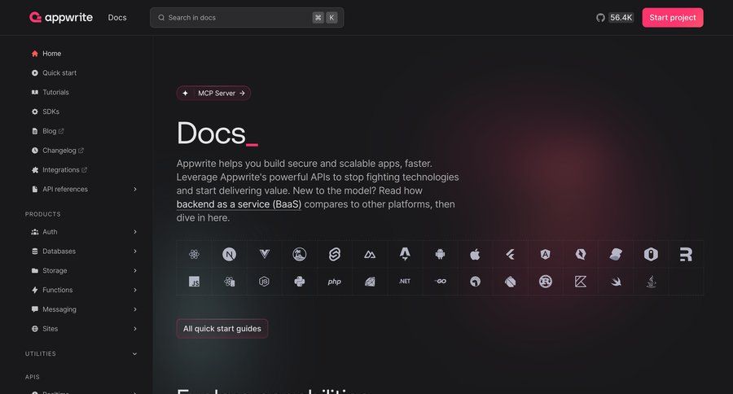This screenshot has width=733, height=394.
Task: Open the Nuxt quick start icon
Action: point(370,254)
